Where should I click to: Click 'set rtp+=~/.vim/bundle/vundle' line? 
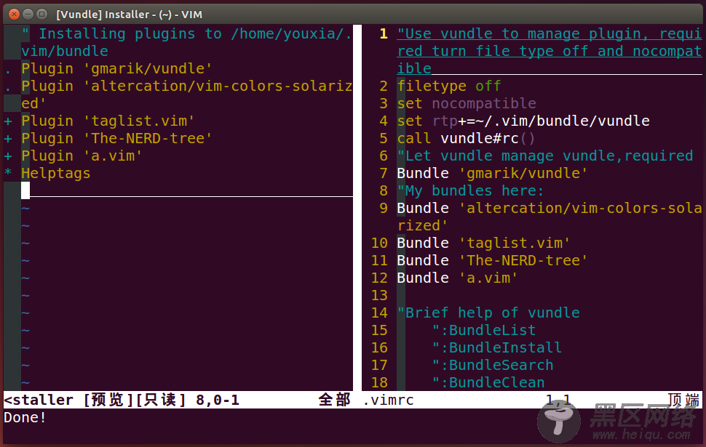tap(523, 121)
